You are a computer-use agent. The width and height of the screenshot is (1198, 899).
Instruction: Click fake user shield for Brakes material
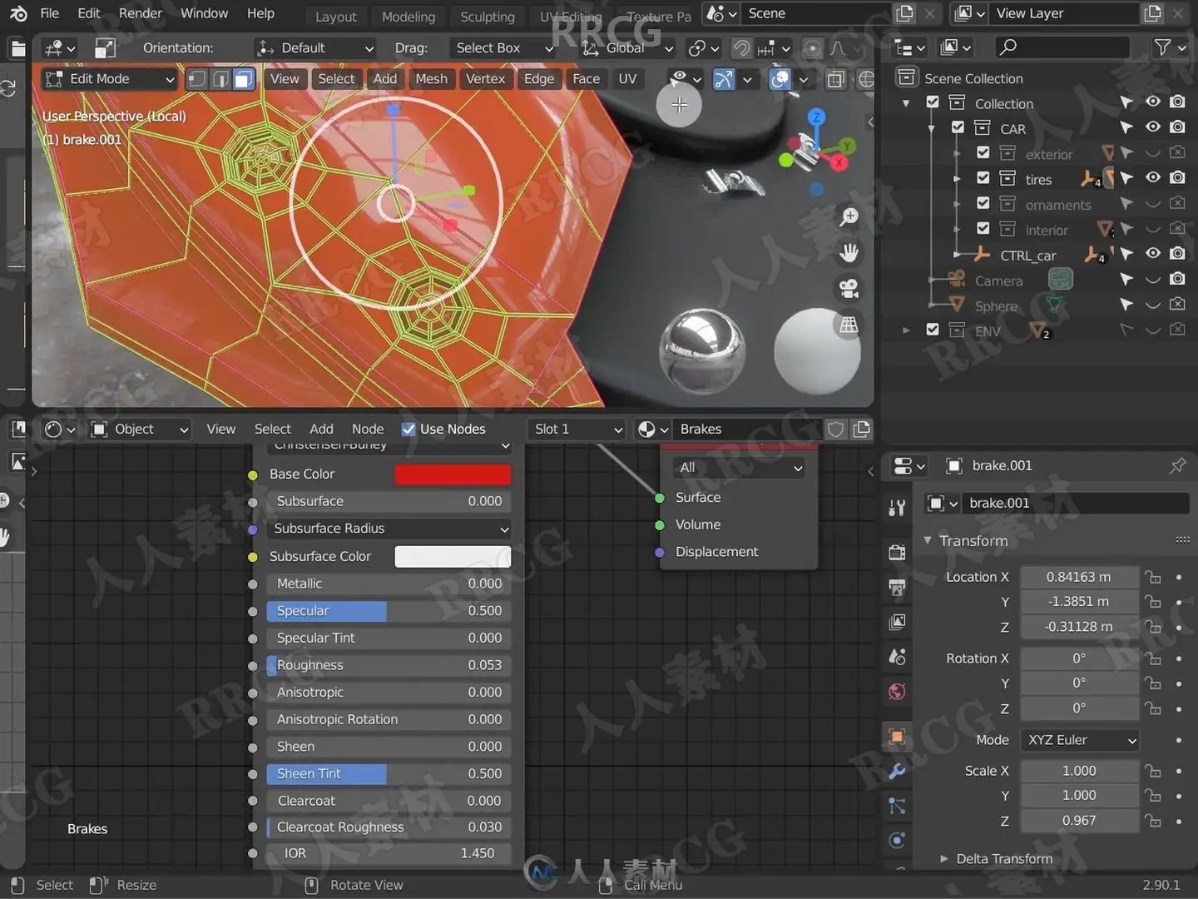(x=836, y=430)
